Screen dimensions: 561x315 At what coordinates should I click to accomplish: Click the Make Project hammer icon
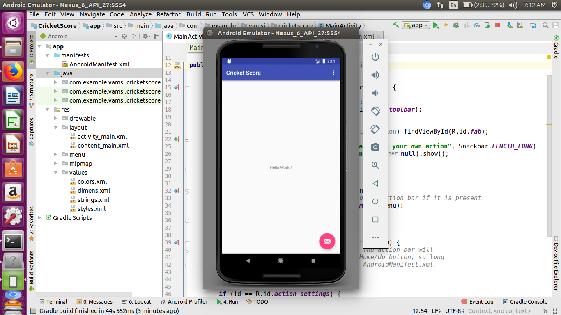point(396,25)
